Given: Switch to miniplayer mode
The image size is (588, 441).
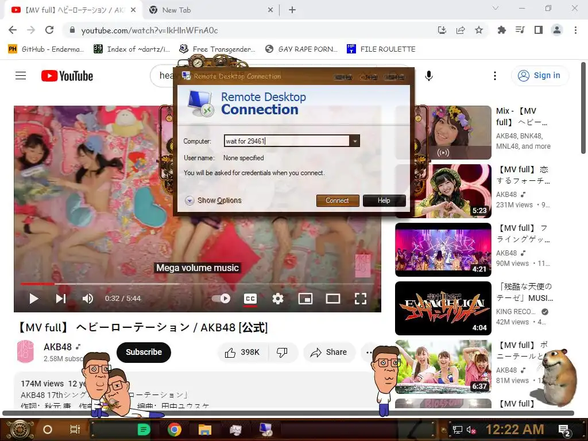Looking at the screenshot, I should (305, 299).
